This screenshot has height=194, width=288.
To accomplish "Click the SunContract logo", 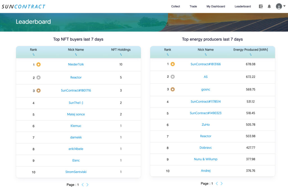I will 23,6.
